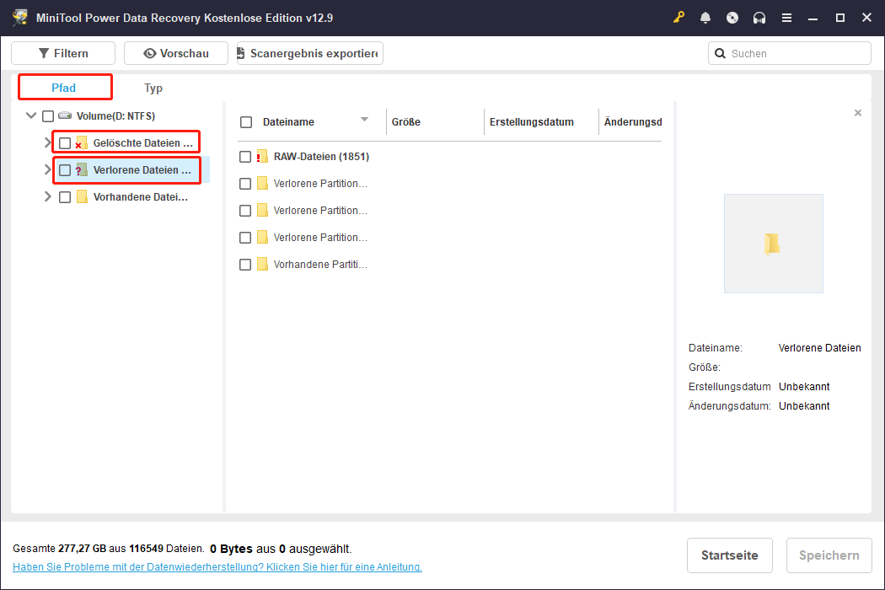
Task: Select Vorhandene Partiti... list row
Action: point(450,264)
